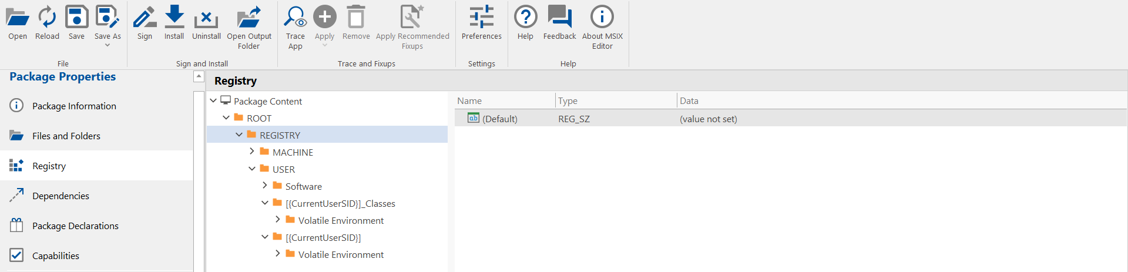Click the Sign package icon
This screenshot has height=272, width=1128.
[145, 18]
